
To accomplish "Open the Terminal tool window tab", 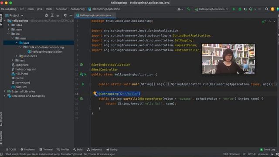I will tap(46, 150).
